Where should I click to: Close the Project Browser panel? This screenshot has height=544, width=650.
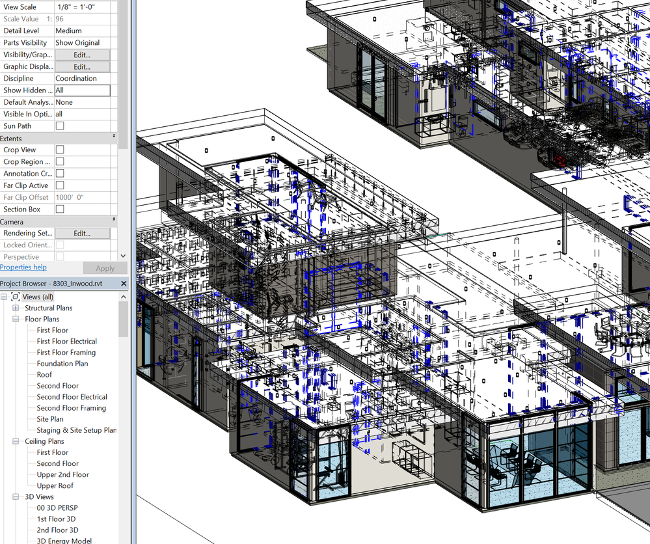click(x=124, y=284)
